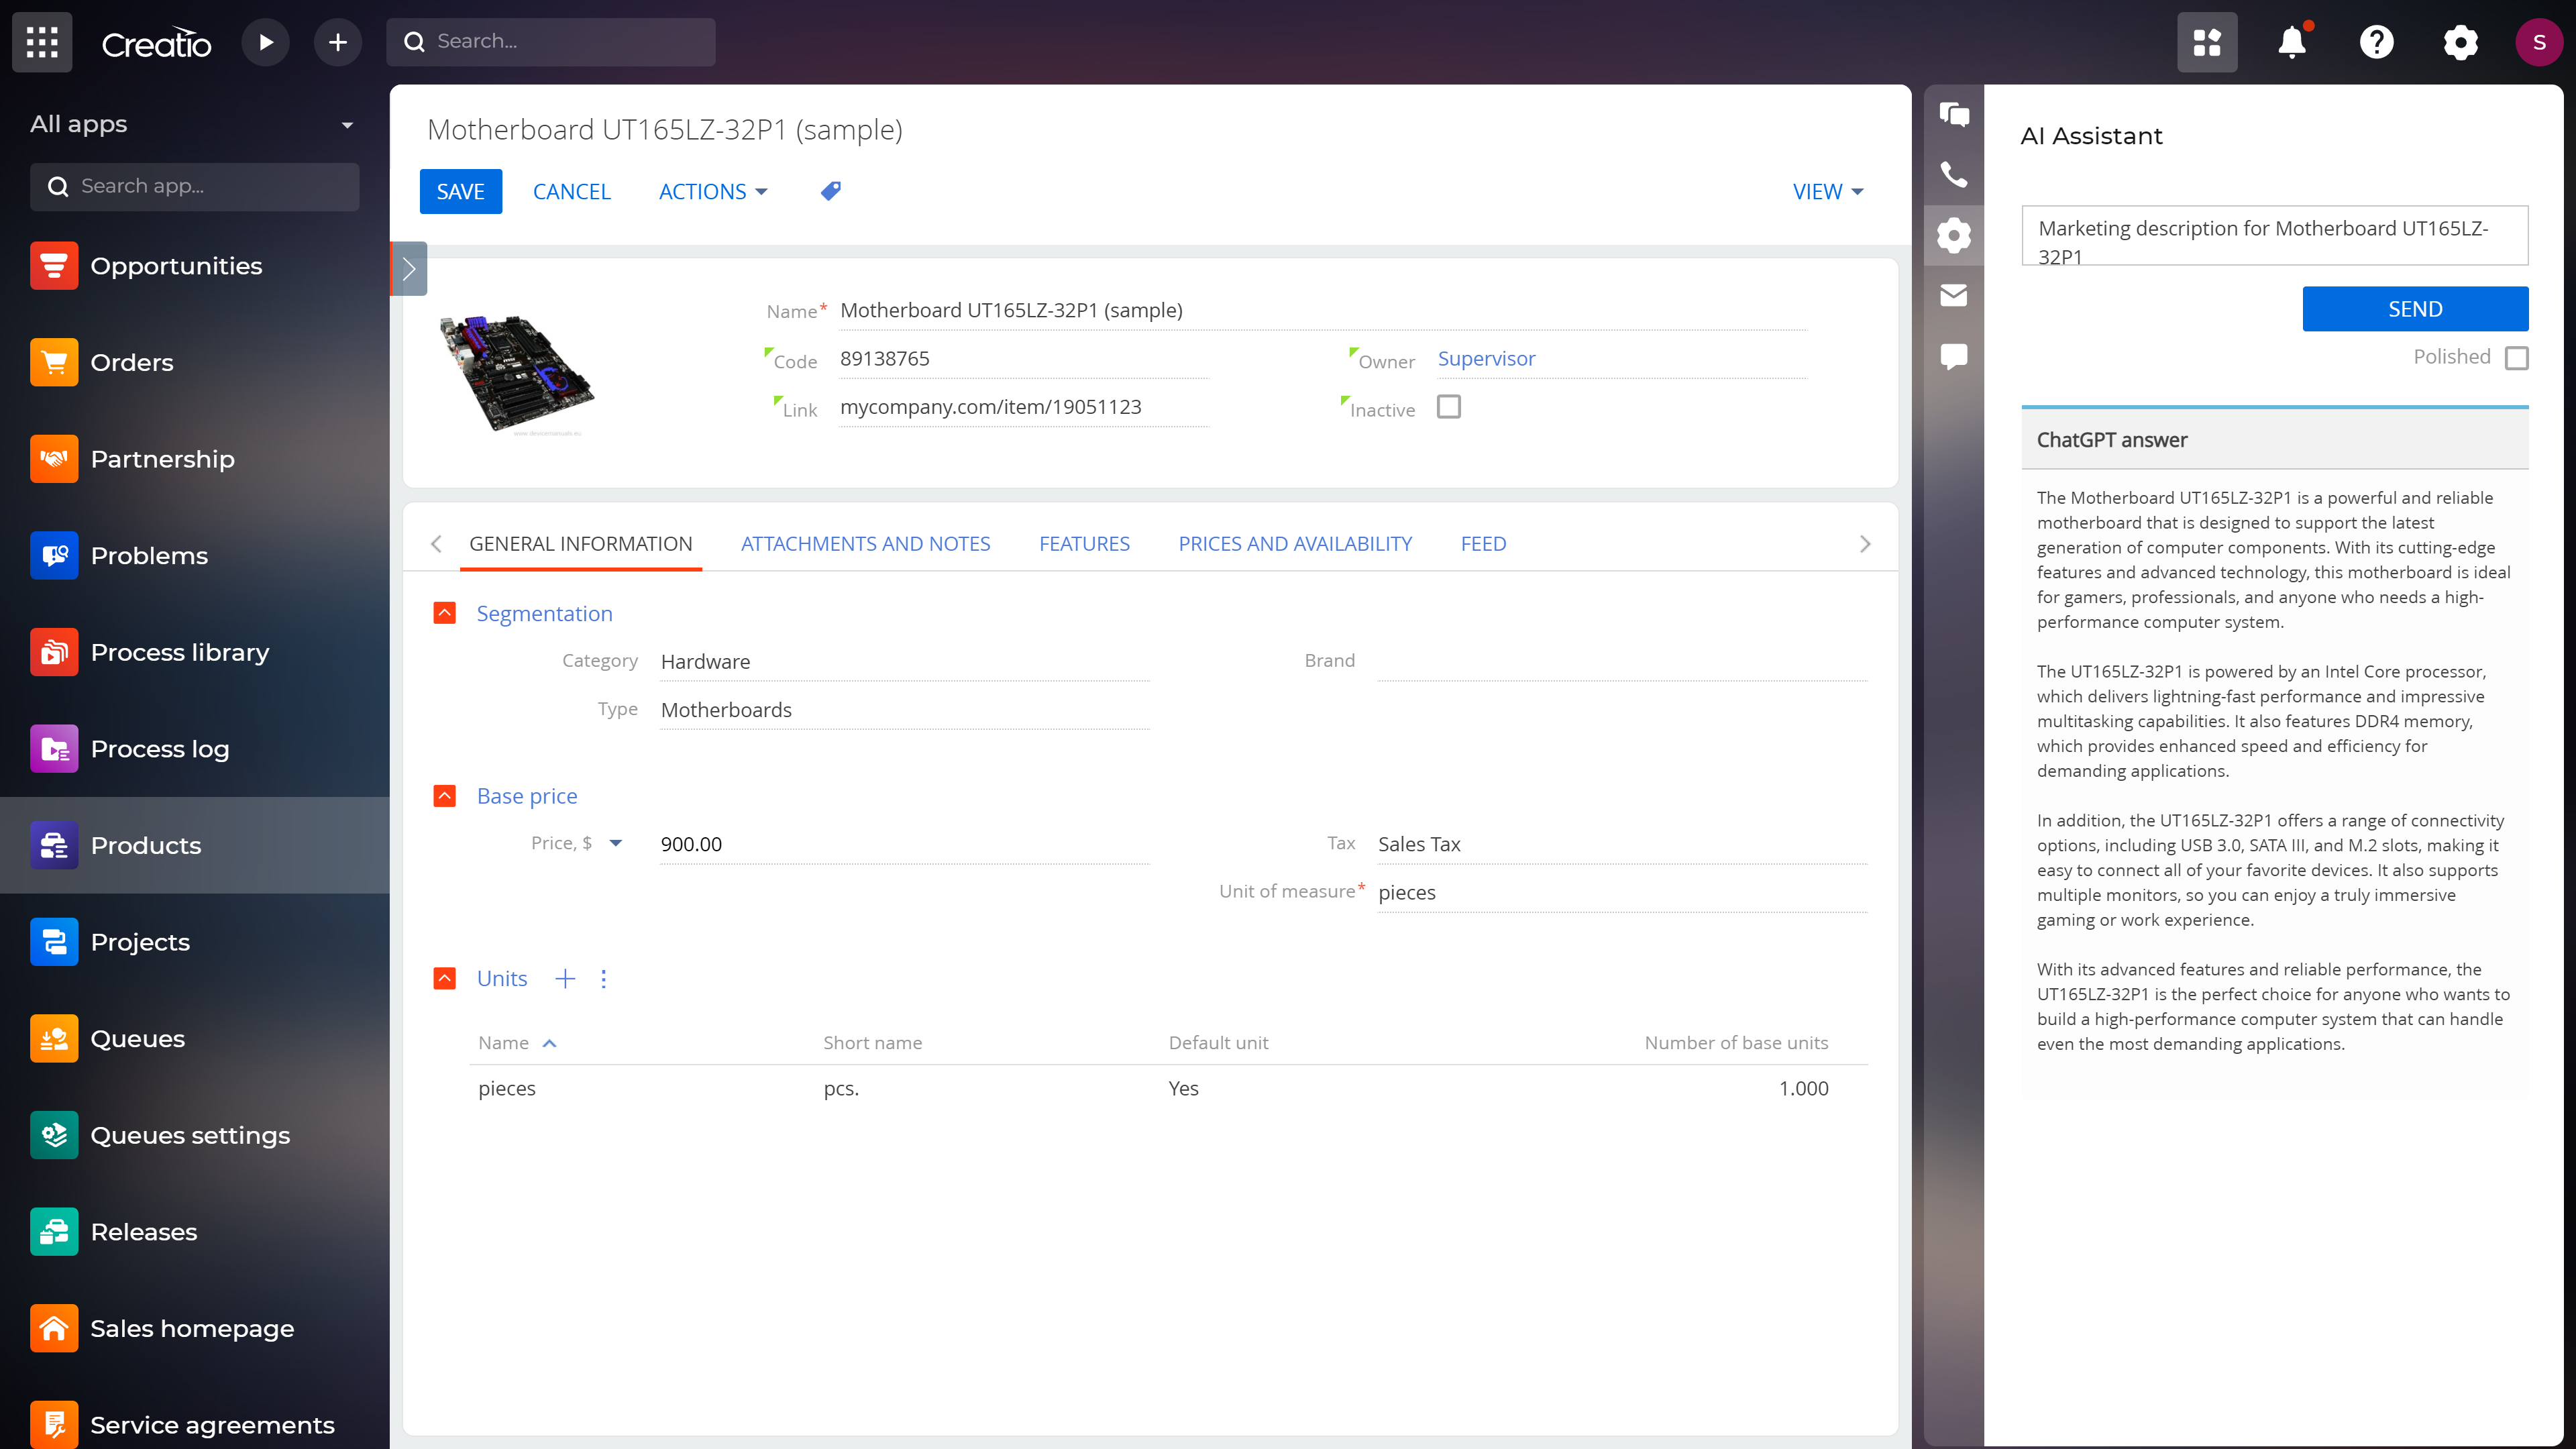Check the Polished option in AI Assistant
Image resolution: width=2576 pixels, height=1449 pixels.
point(2518,357)
